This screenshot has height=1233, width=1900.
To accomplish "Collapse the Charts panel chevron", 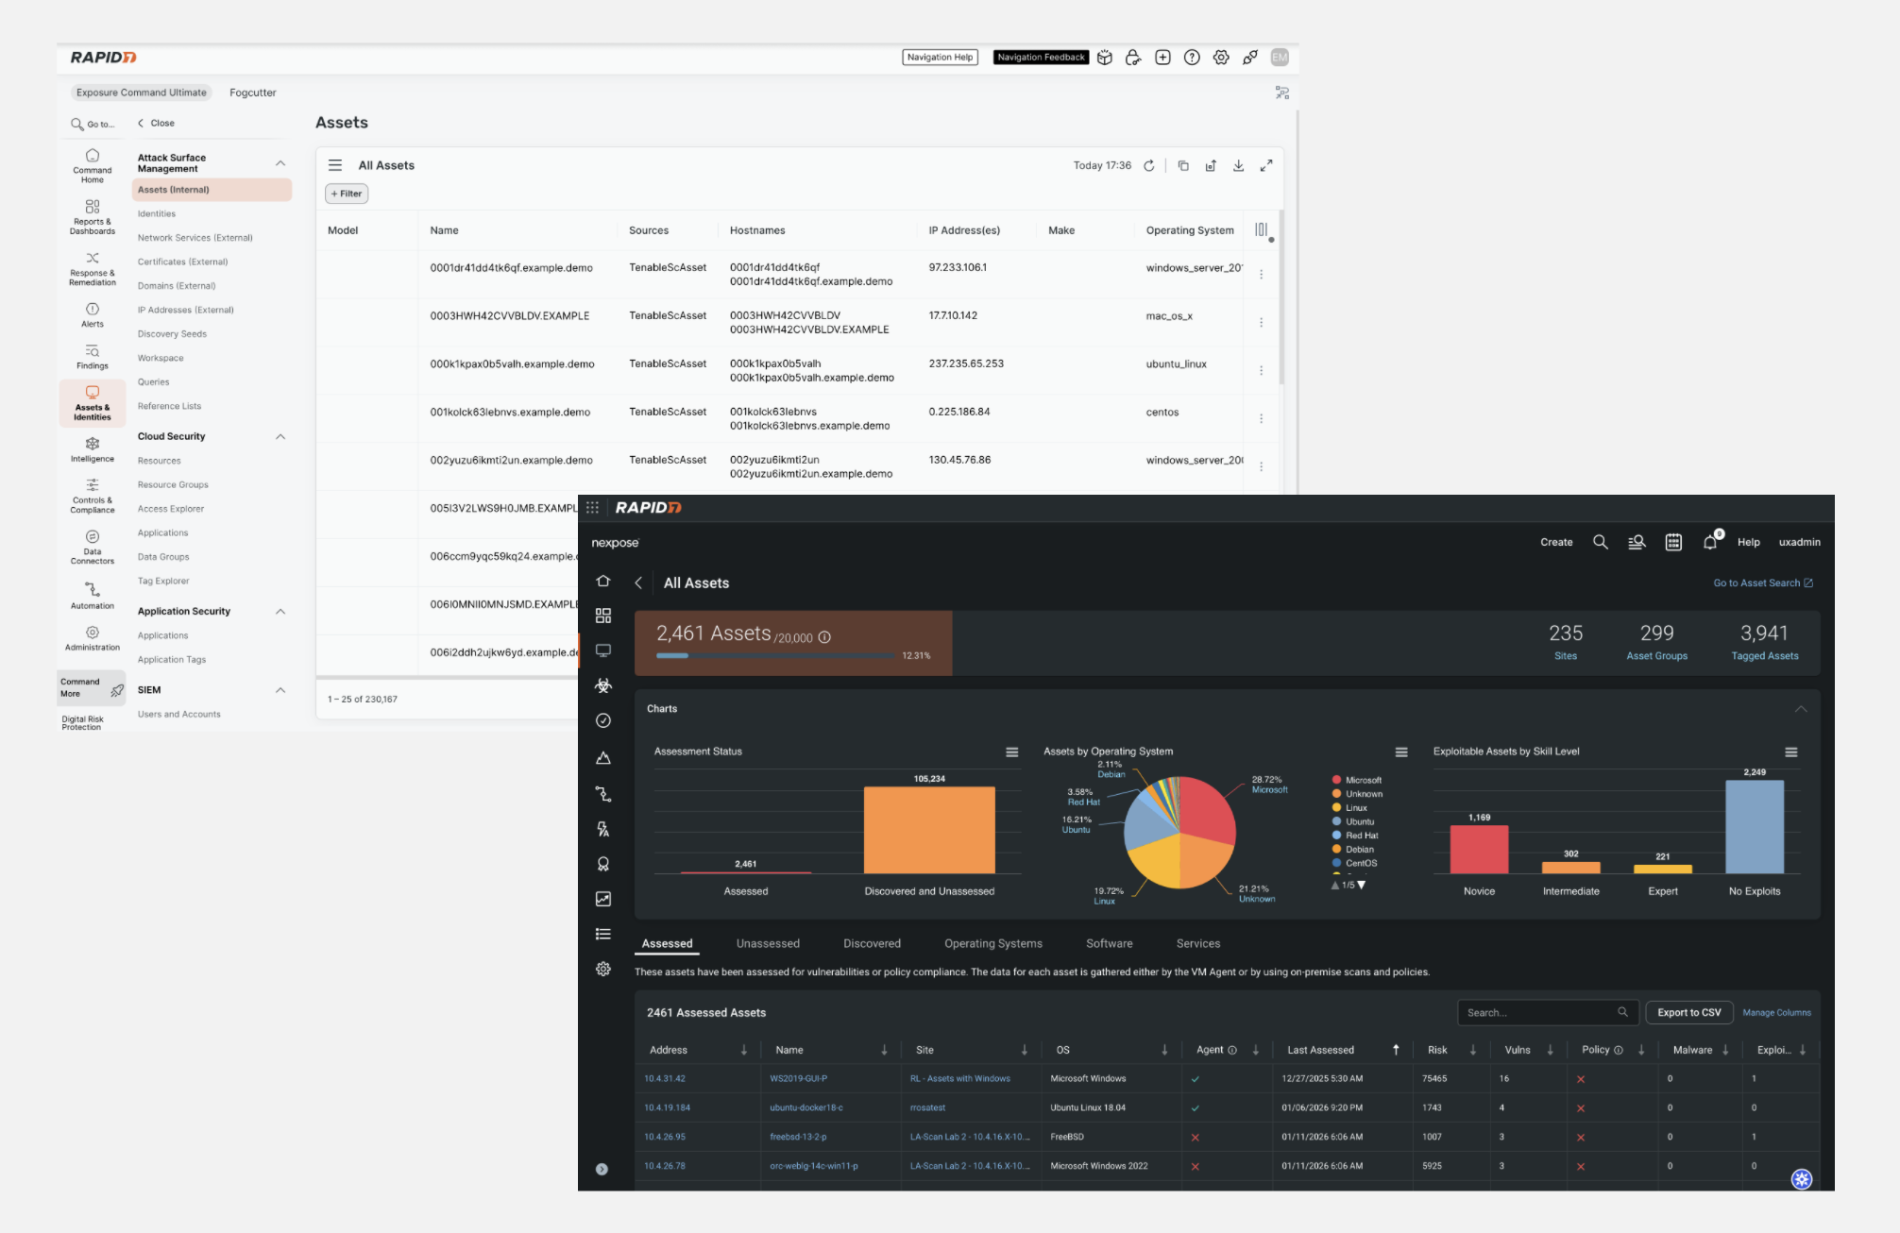I will pos(1801,709).
